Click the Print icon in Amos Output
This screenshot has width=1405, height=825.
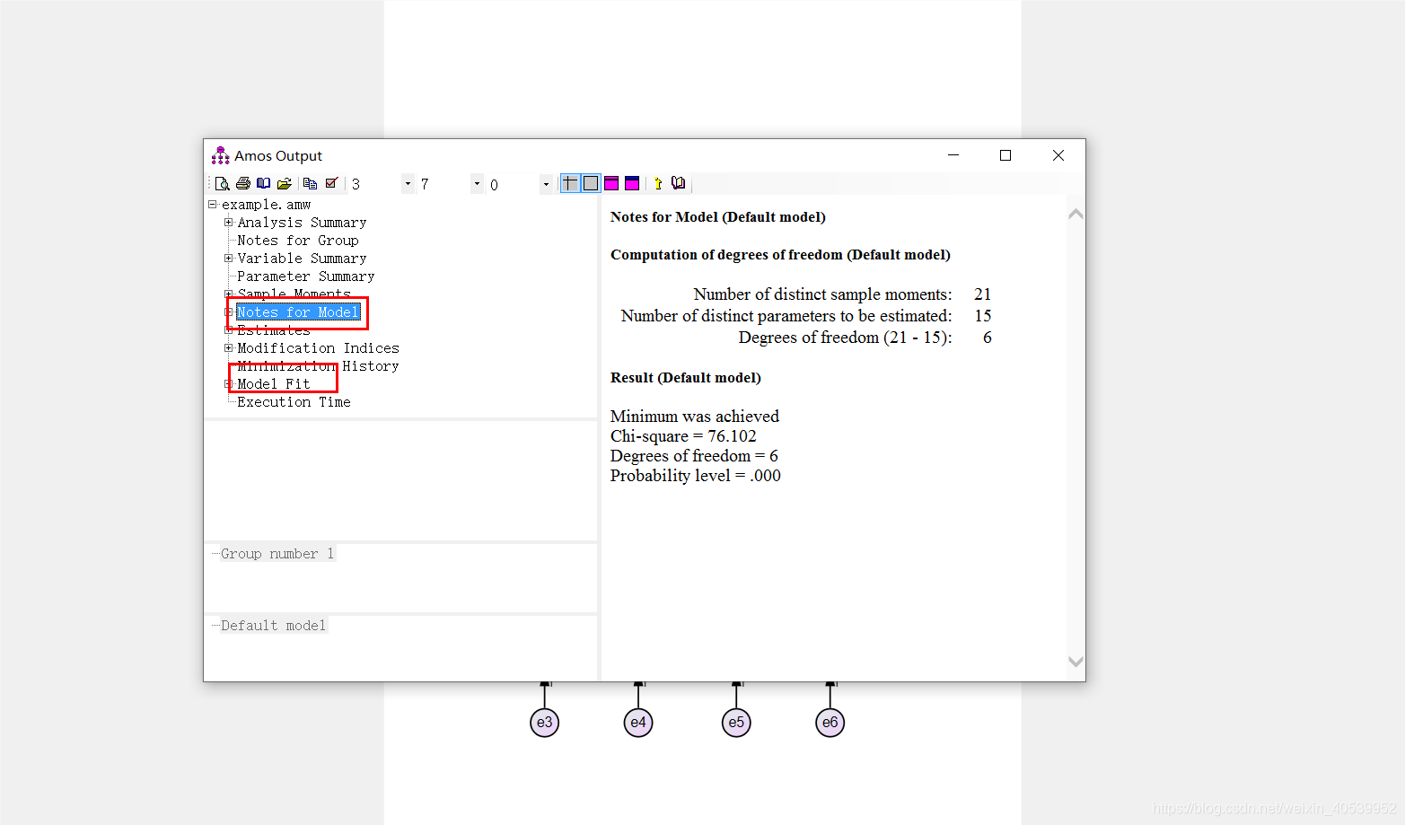(x=243, y=184)
